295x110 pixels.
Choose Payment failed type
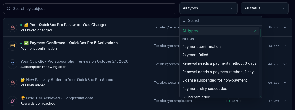pos(219,55)
